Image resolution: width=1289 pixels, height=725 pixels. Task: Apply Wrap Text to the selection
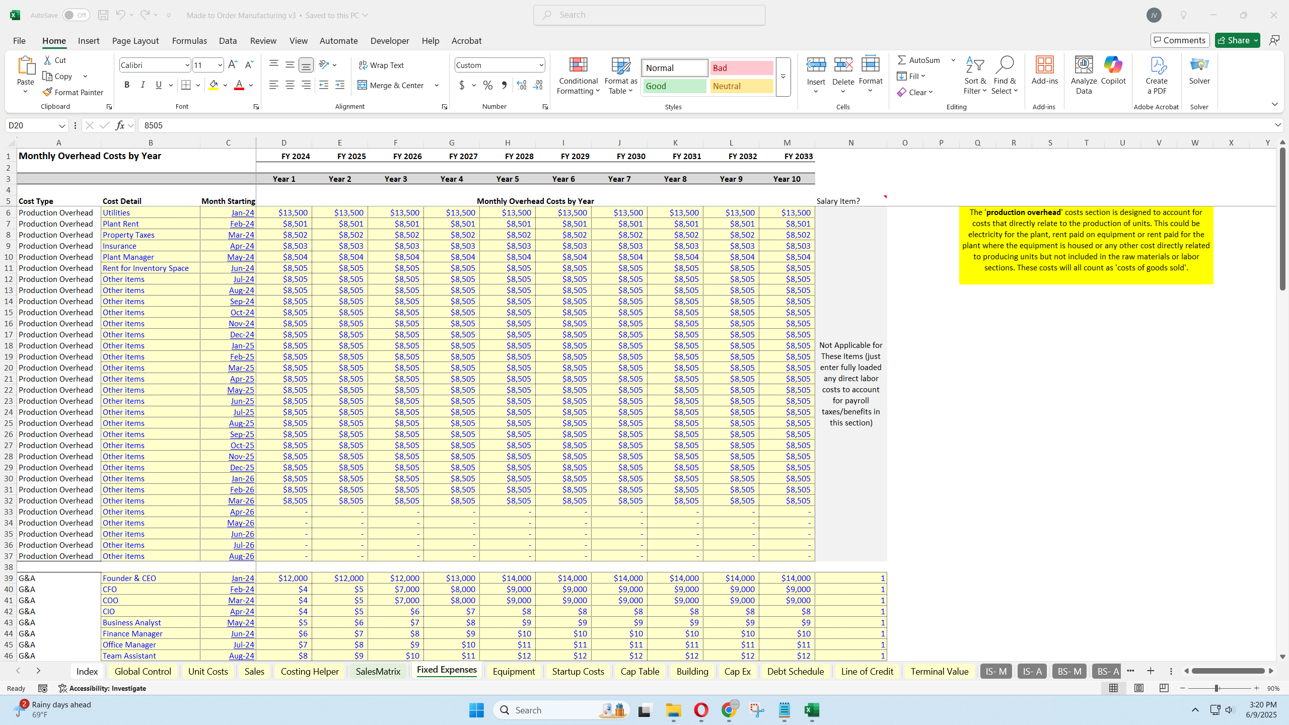tap(381, 65)
